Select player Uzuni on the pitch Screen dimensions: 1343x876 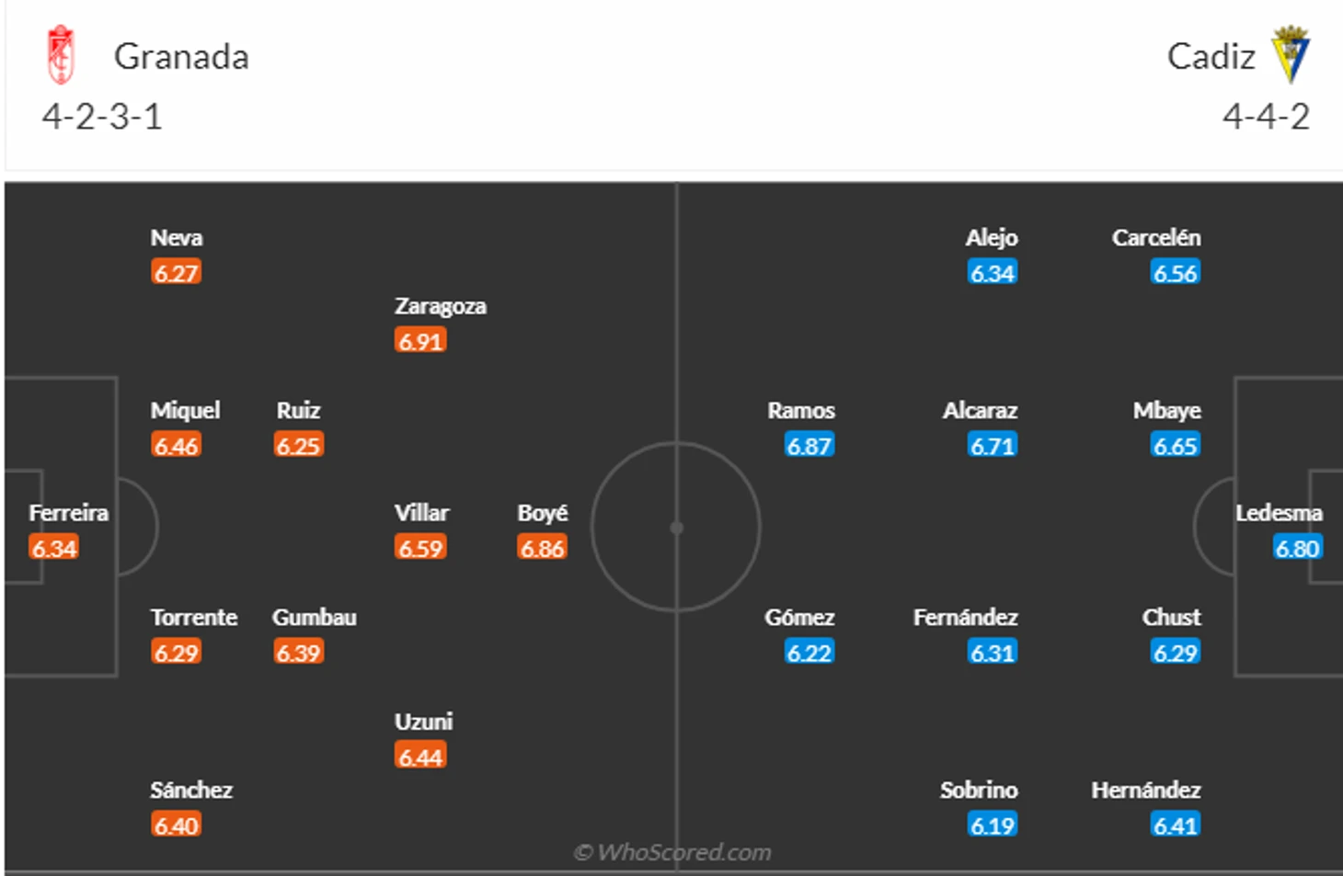click(x=424, y=722)
